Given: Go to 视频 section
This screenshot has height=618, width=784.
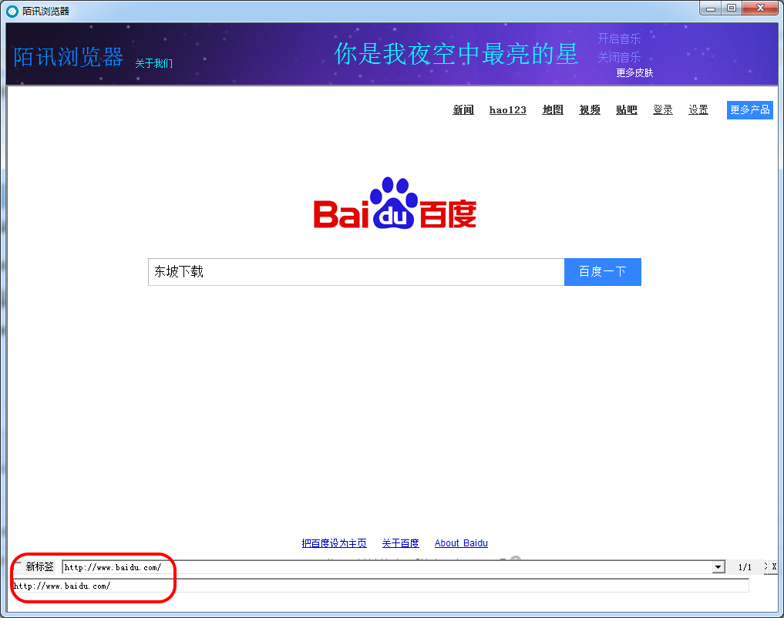Looking at the screenshot, I should [590, 110].
